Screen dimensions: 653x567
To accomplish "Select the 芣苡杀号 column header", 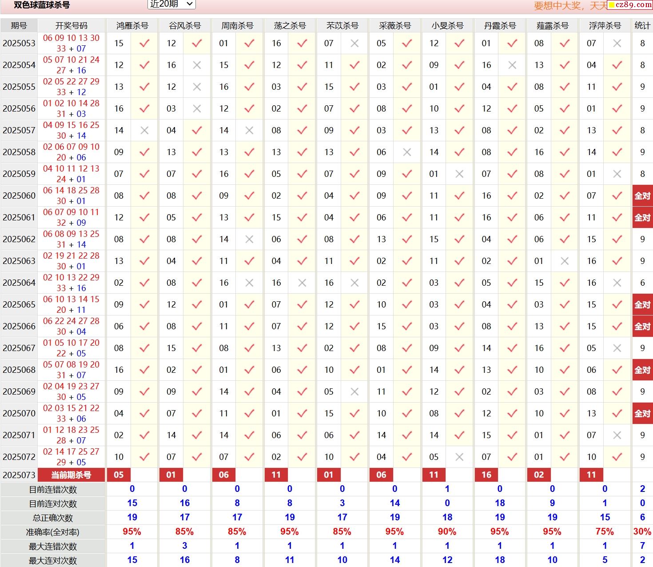I will pyautogui.click(x=342, y=26).
